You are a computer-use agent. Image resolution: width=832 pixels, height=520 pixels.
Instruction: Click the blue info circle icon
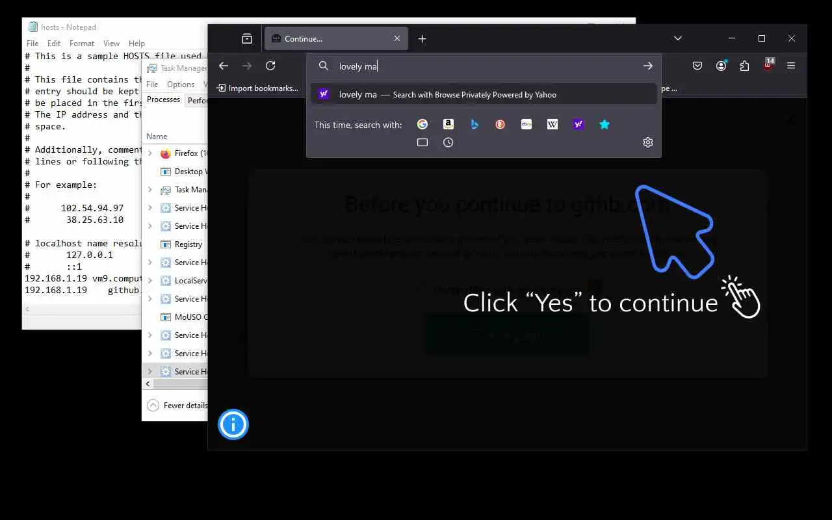point(233,424)
